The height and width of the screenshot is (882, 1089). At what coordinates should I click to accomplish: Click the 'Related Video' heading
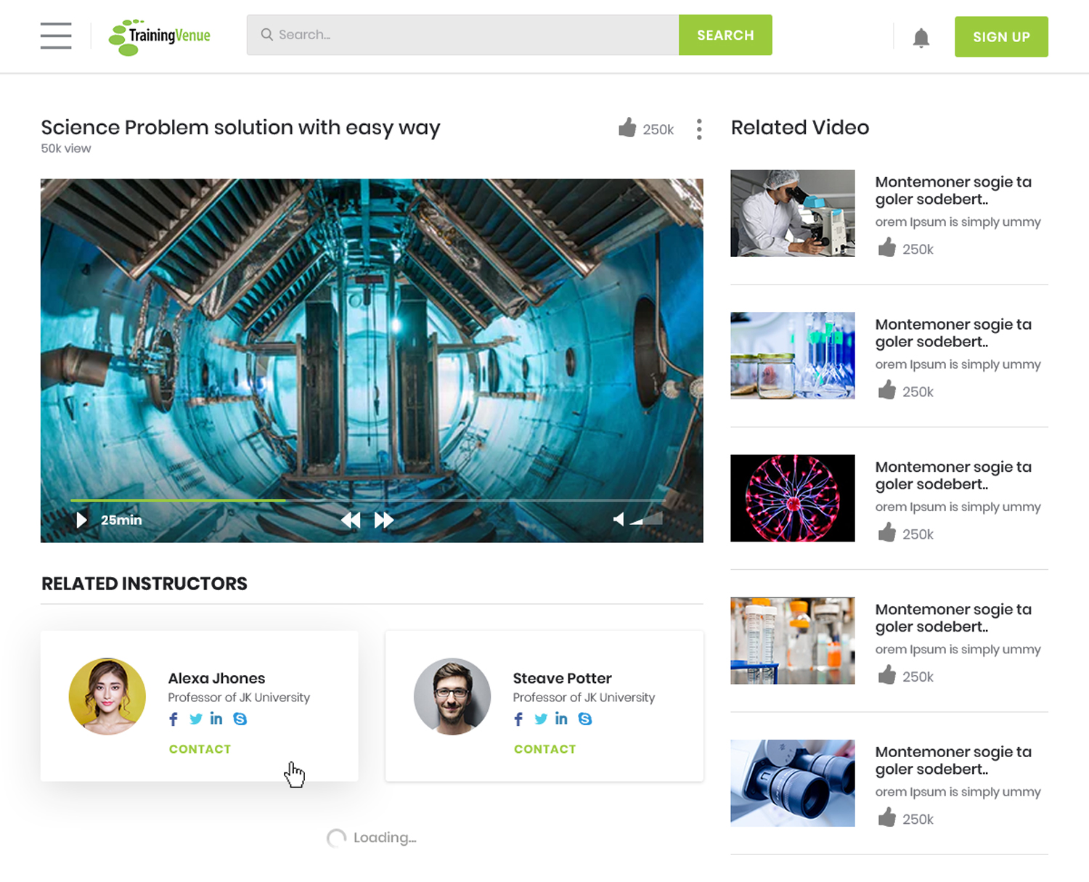tap(800, 128)
